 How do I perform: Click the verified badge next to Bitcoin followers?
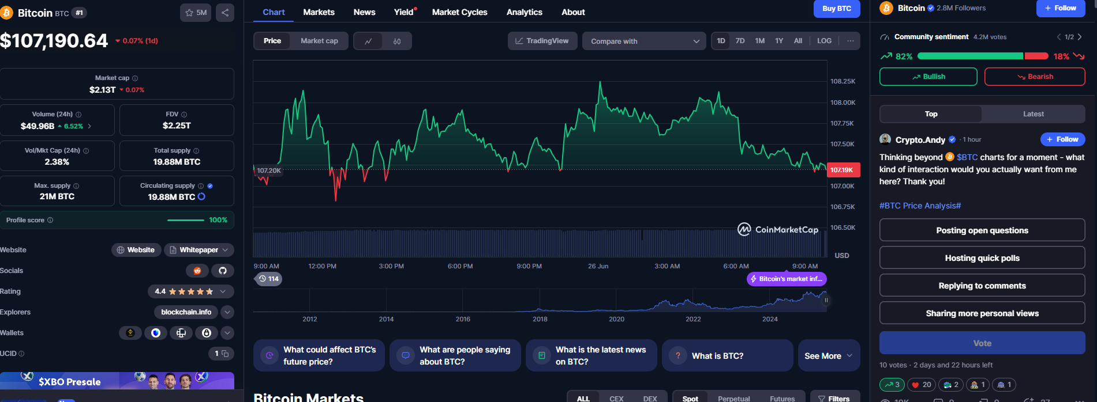click(x=931, y=8)
